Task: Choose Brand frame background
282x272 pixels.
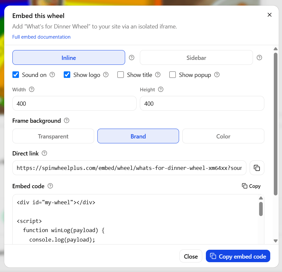Action: pos(138,136)
